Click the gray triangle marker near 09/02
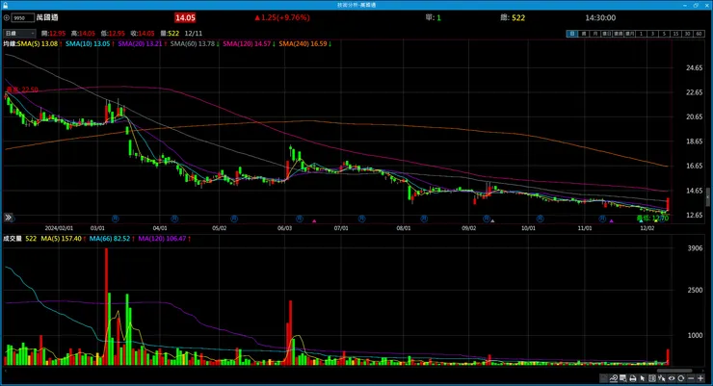The image size is (713, 386). (x=492, y=221)
